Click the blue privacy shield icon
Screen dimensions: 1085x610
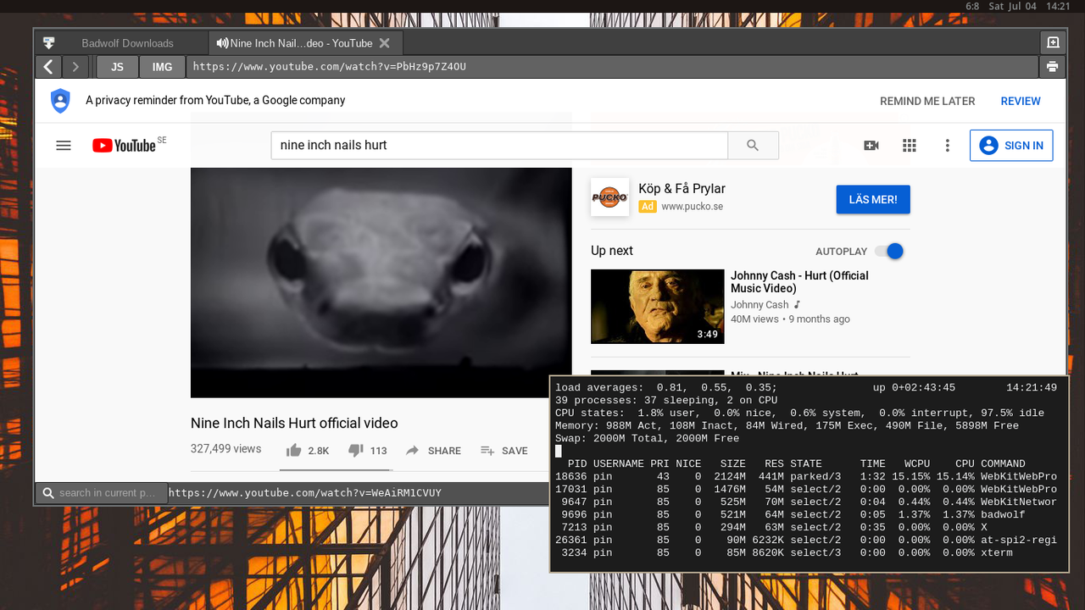[60, 101]
